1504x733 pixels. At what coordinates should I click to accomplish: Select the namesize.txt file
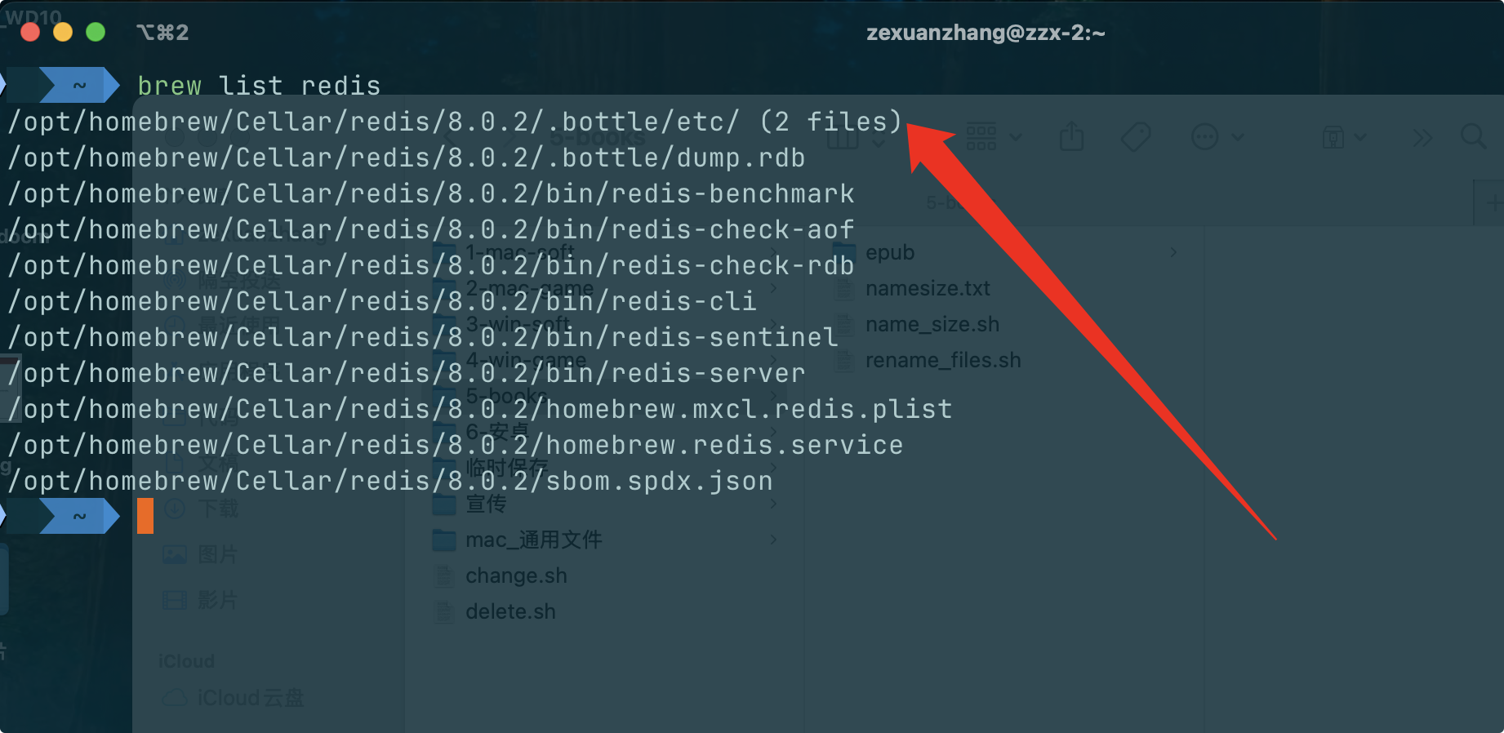coord(928,288)
